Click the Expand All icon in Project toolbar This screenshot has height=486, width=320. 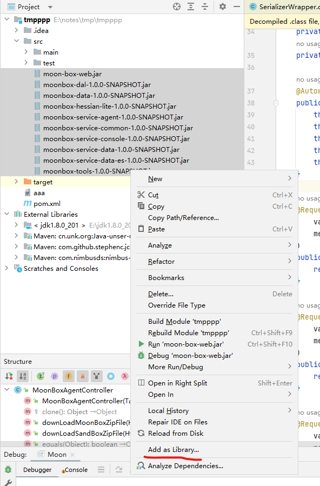(191, 6)
